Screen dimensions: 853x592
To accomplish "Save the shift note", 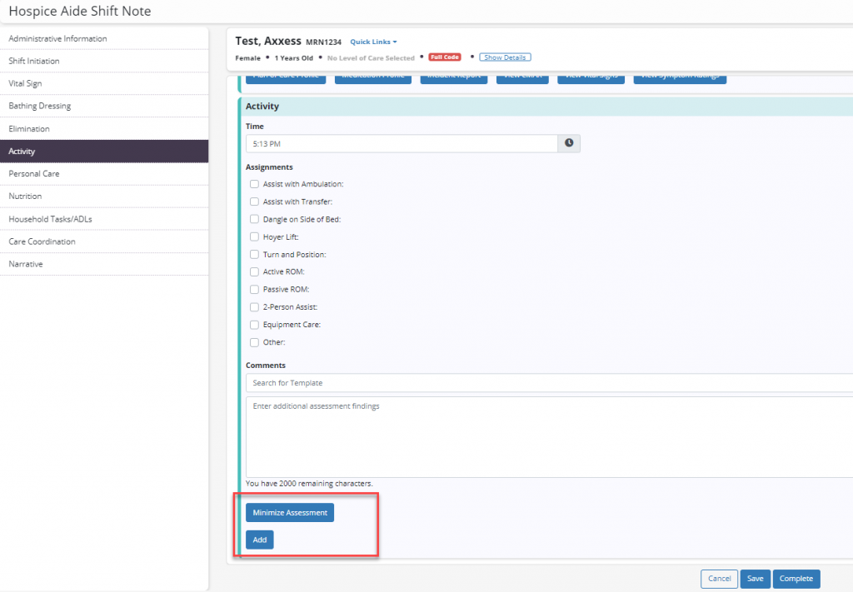I will tap(755, 579).
